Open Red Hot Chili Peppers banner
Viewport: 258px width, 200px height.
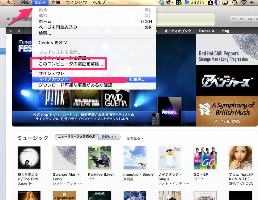point(227,50)
